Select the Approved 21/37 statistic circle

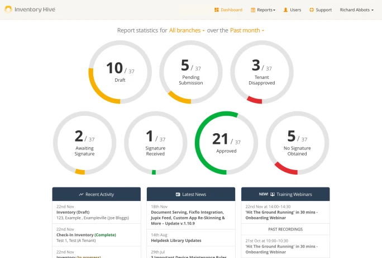pyautogui.click(x=226, y=143)
